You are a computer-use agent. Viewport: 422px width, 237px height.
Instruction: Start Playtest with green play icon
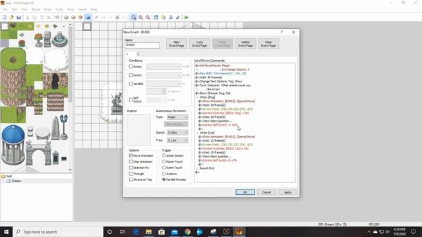186,18
